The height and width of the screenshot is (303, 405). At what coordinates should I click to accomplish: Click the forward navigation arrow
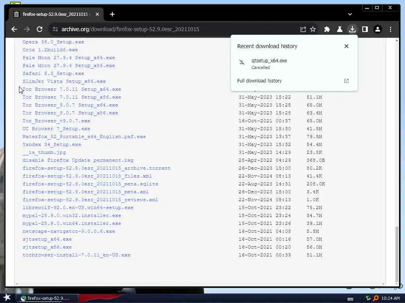click(x=27, y=29)
